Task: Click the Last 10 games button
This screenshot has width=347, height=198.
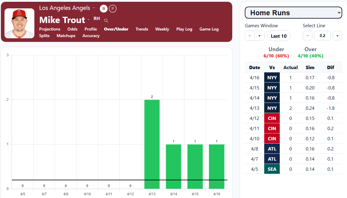Action: coord(279,36)
